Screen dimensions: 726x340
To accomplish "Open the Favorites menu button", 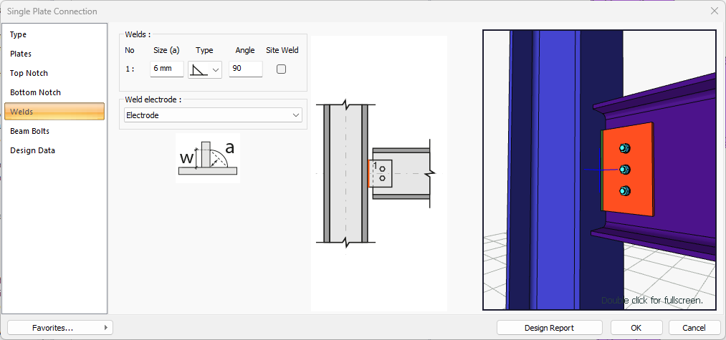I will [60, 328].
